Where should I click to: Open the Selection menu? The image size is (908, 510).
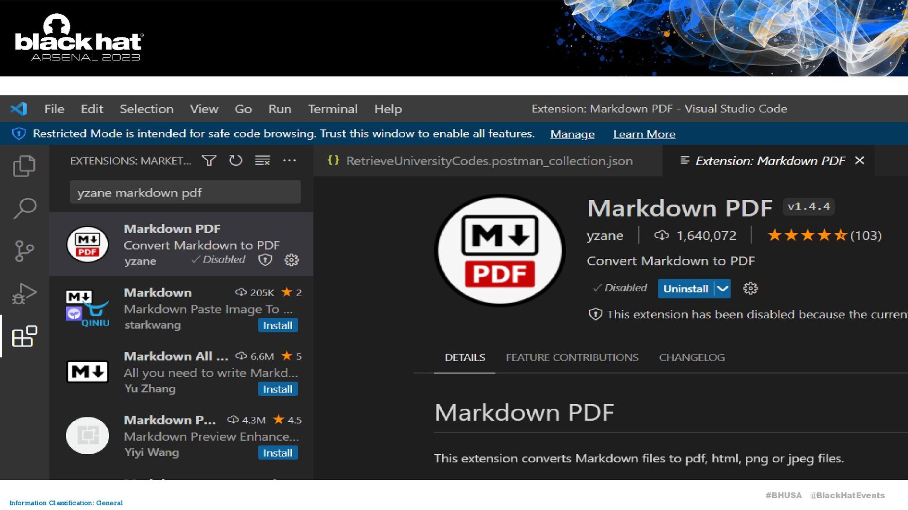(x=147, y=109)
